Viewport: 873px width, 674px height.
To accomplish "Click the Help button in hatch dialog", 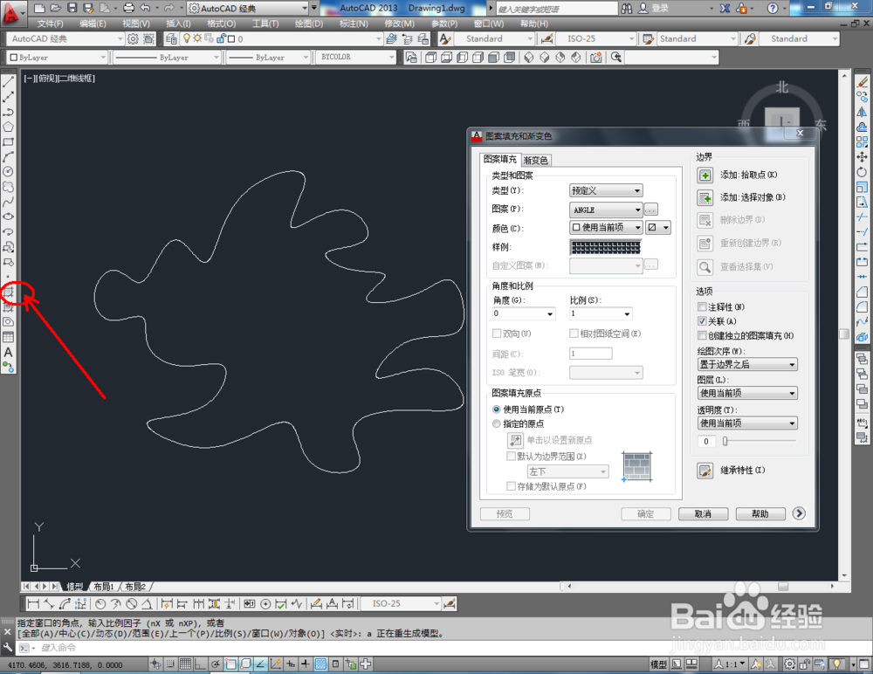I will [x=760, y=513].
